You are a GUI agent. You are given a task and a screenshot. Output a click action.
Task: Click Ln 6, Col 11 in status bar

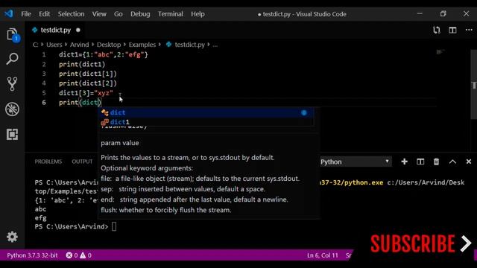(323, 255)
